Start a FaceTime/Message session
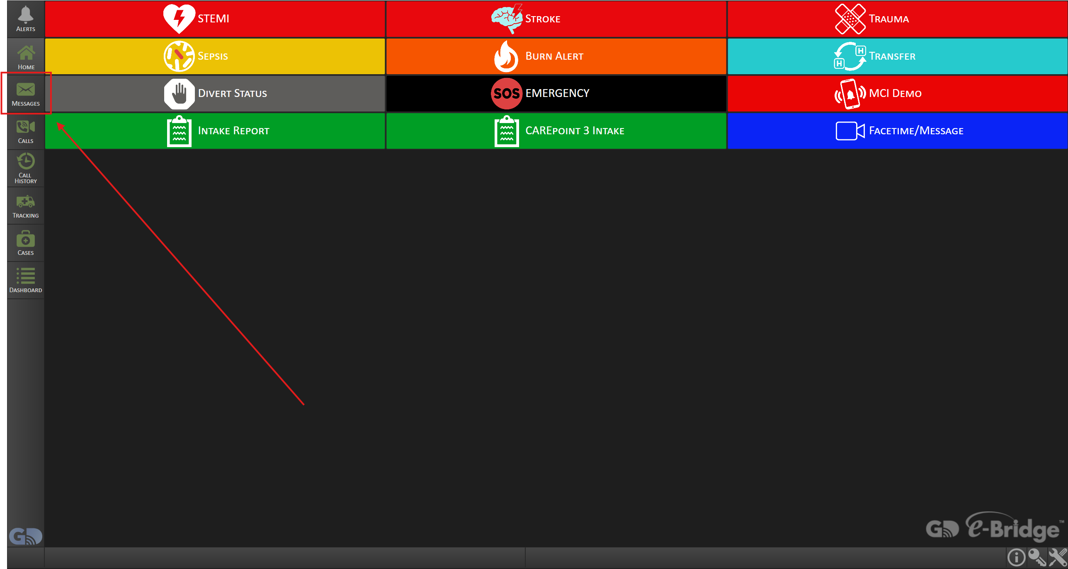Image resolution: width=1068 pixels, height=569 pixels. [898, 131]
